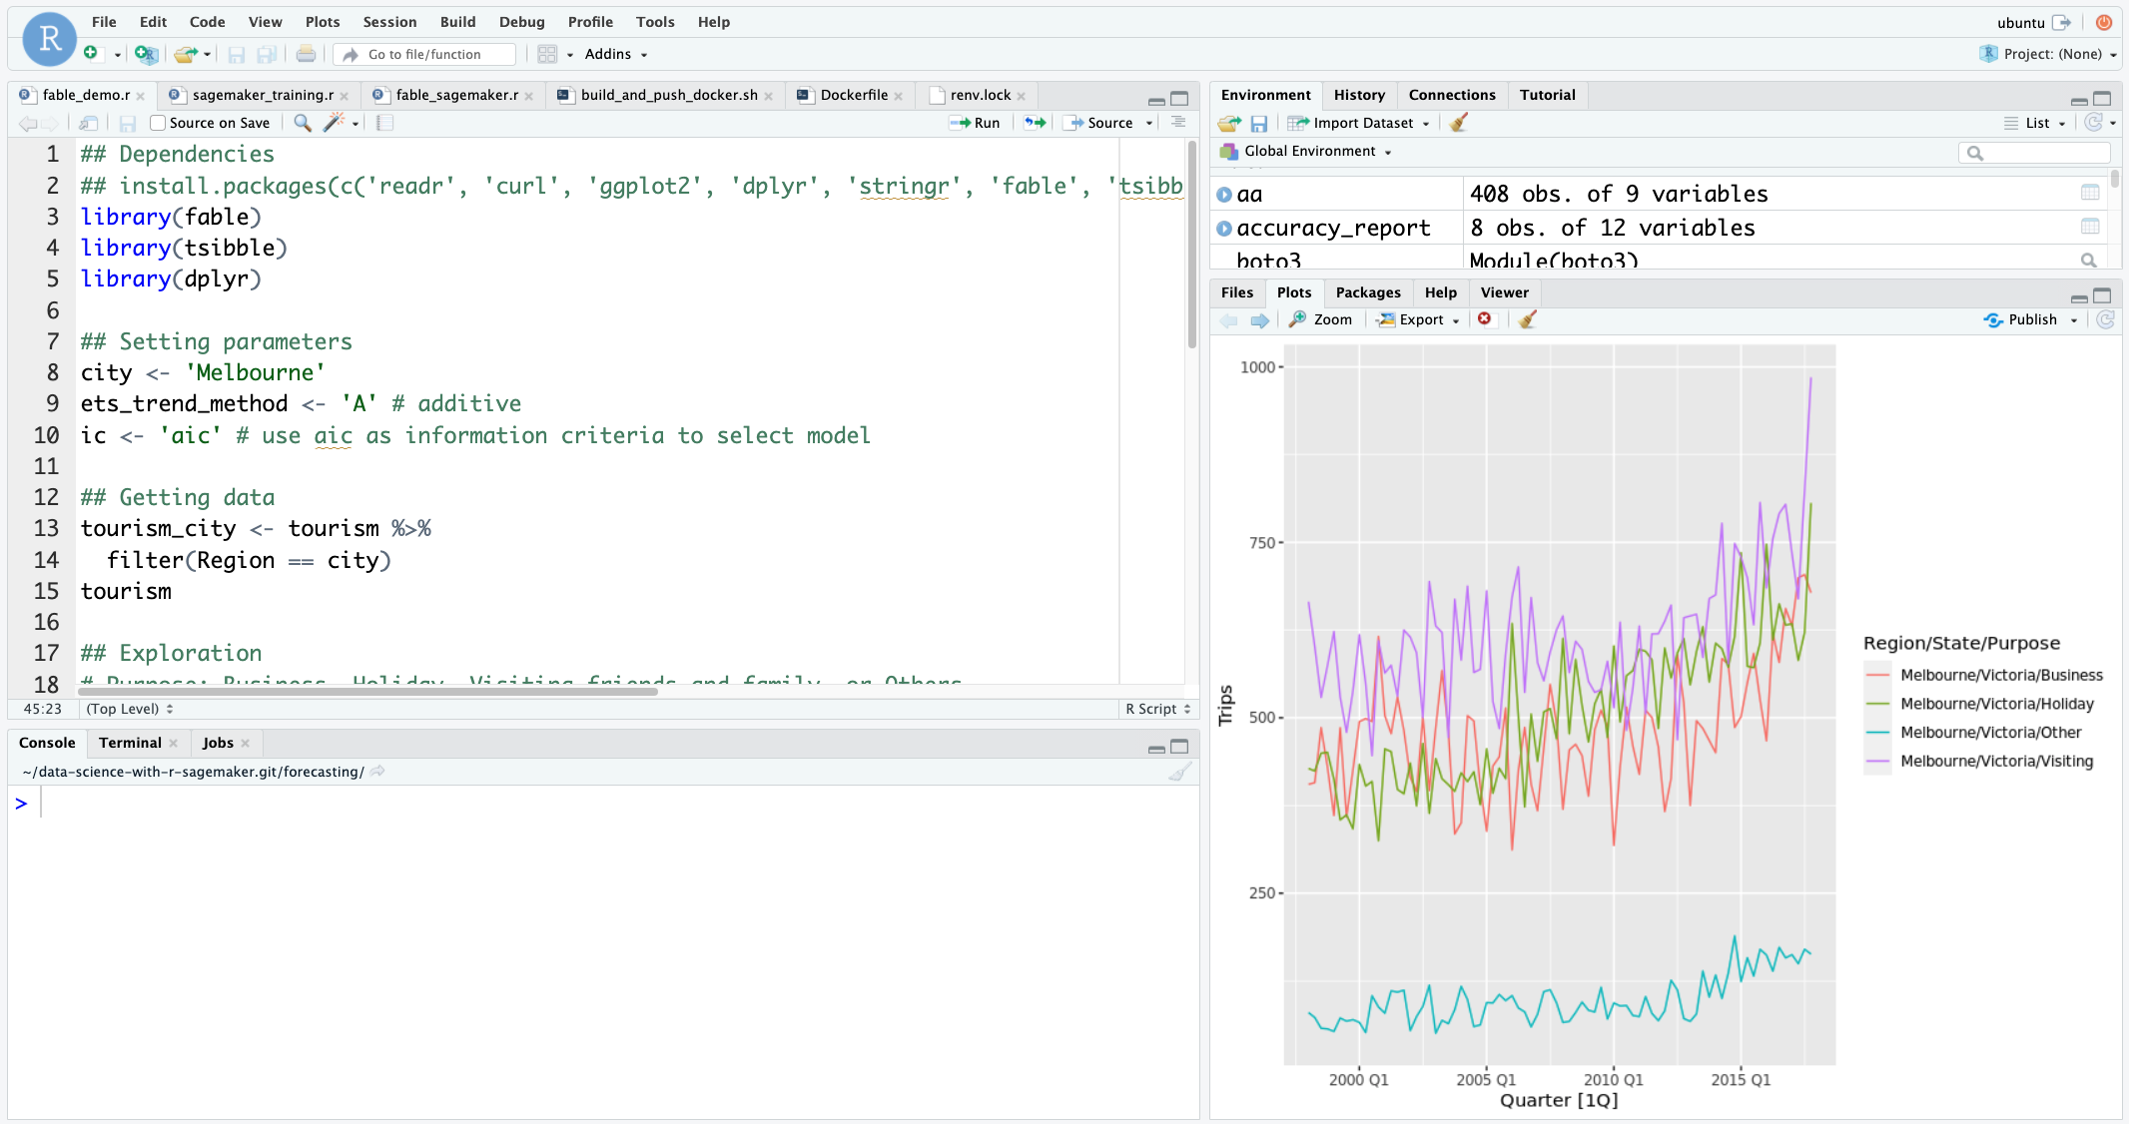Expand accuracy_report data frame toggle
This screenshot has width=2129, height=1124.
click(x=1224, y=229)
